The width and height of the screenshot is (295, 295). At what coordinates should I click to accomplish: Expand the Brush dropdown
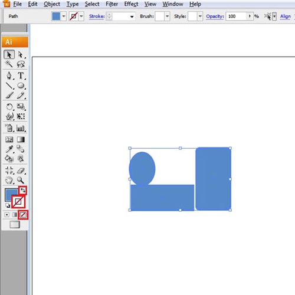tap(167, 17)
